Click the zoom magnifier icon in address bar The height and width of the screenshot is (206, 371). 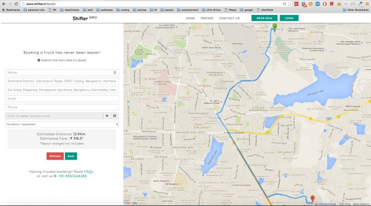click(x=285, y=4)
